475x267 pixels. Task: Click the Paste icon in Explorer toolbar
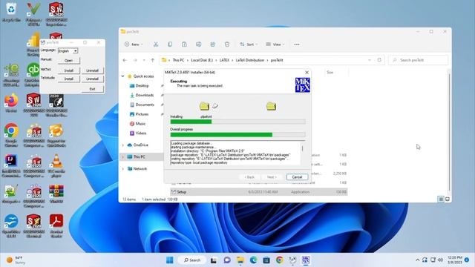(x=184, y=44)
